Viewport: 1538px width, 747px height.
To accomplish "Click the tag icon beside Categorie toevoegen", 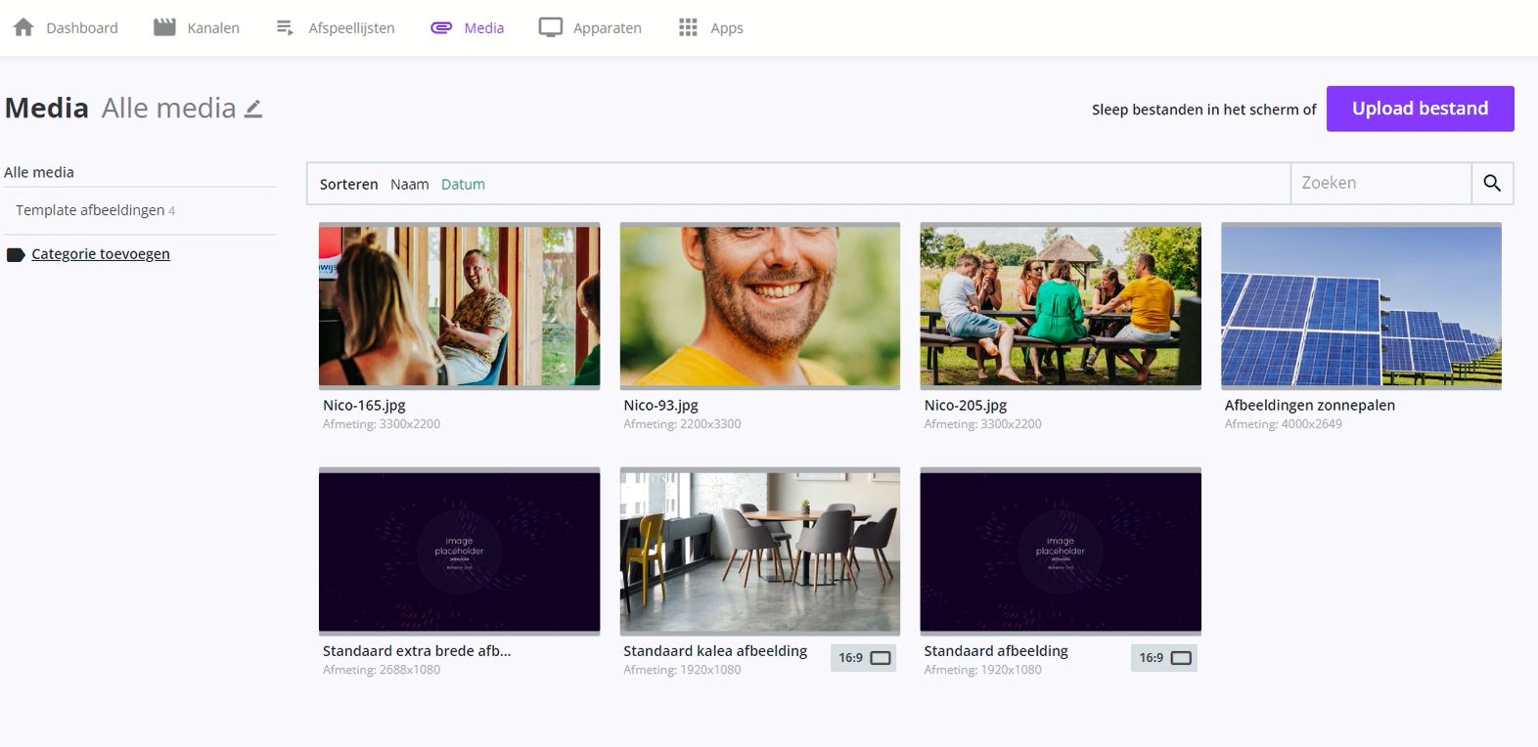I will [x=16, y=255].
